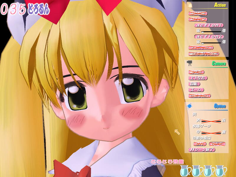
Task: Click the movie camera icon
Action: 189,63
